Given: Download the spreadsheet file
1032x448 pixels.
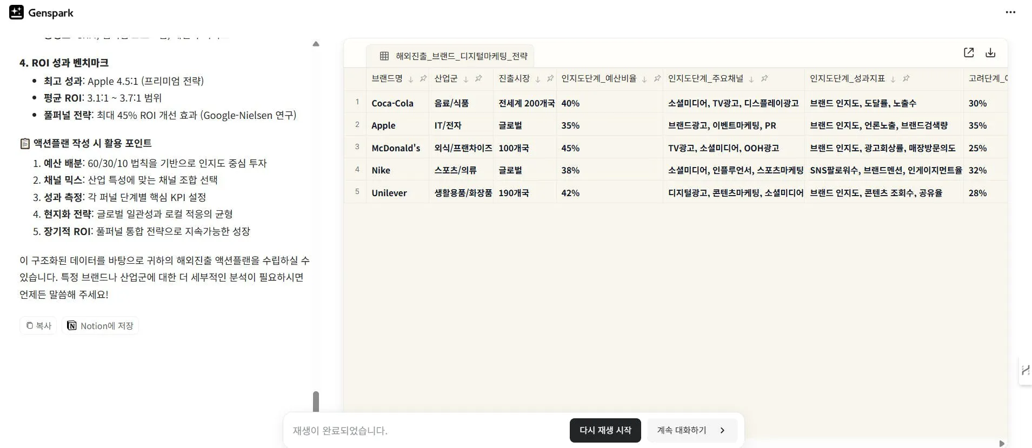Looking at the screenshot, I should pyautogui.click(x=990, y=52).
